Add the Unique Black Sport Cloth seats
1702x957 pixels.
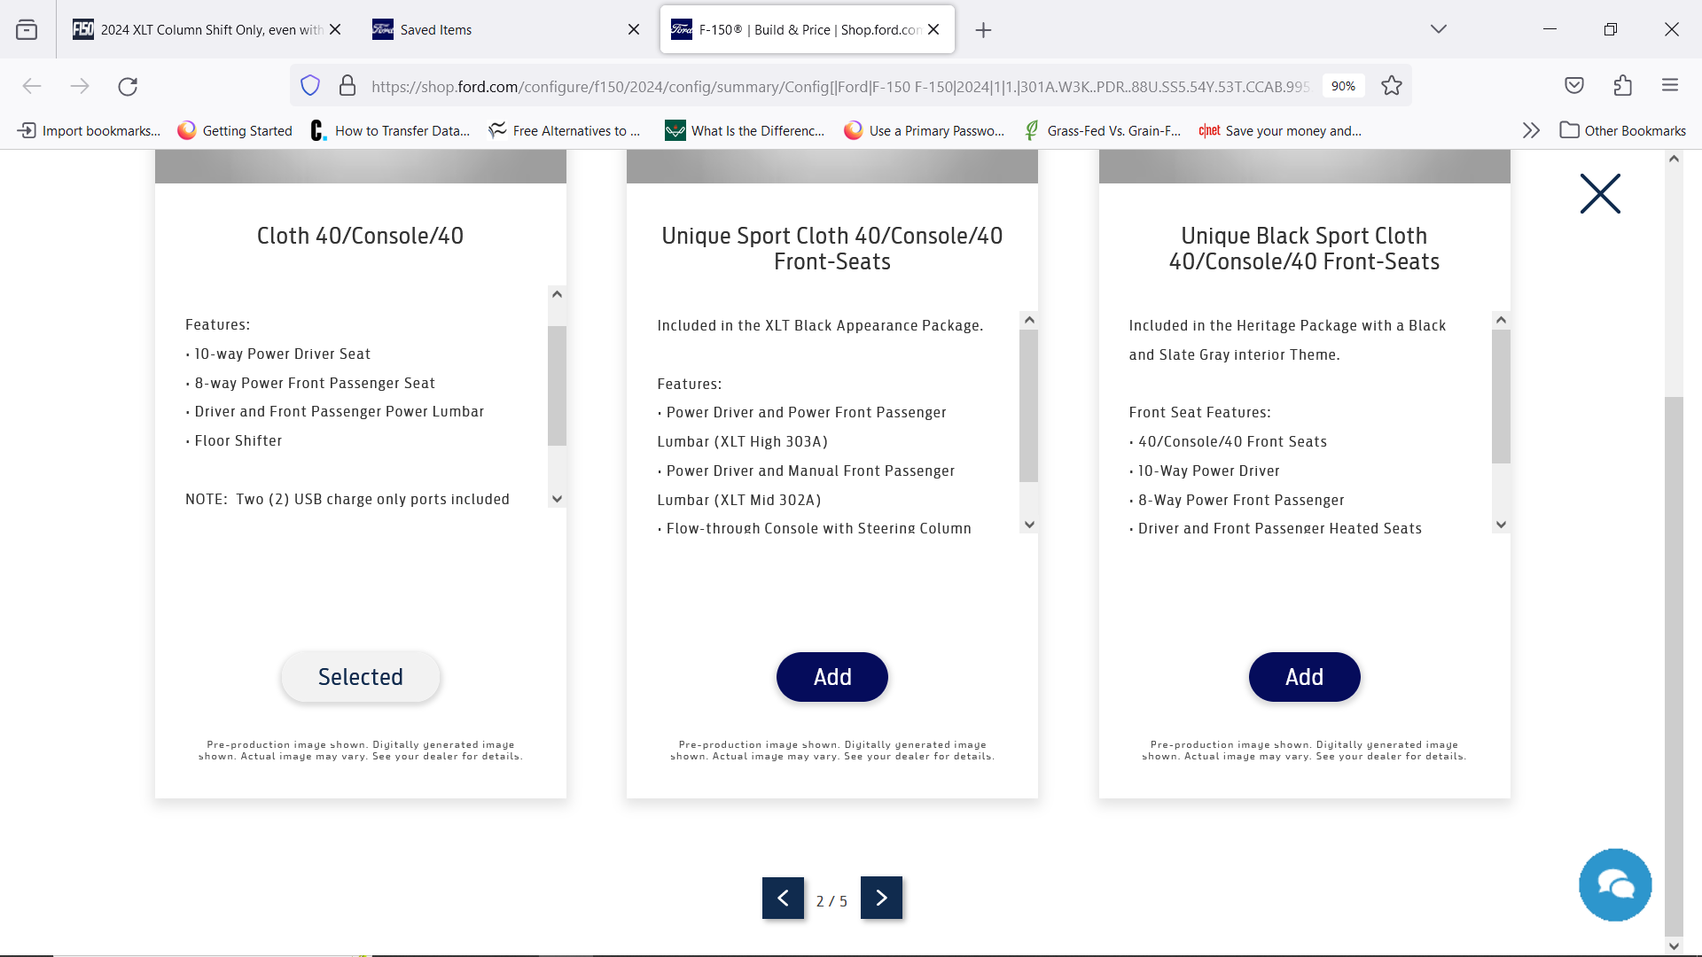(x=1303, y=676)
